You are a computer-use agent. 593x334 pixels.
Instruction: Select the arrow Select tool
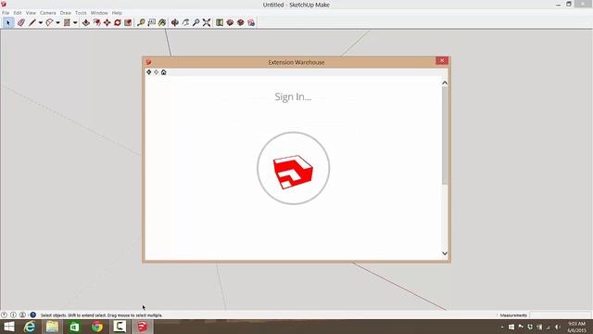(8, 22)
